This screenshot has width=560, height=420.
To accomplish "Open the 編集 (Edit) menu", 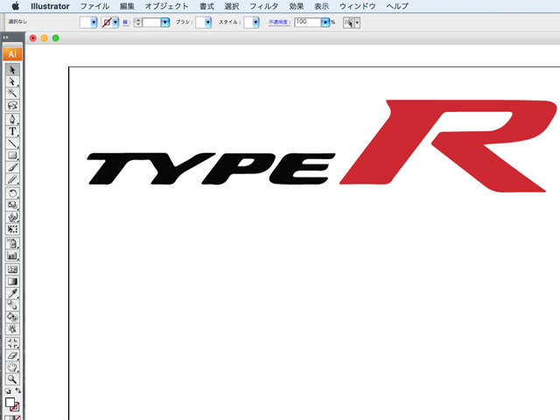I will tap(127, 6).
